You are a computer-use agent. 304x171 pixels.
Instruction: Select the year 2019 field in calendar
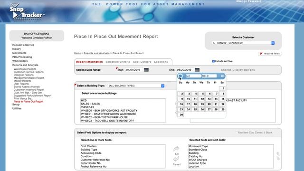[x=209, y=76]
